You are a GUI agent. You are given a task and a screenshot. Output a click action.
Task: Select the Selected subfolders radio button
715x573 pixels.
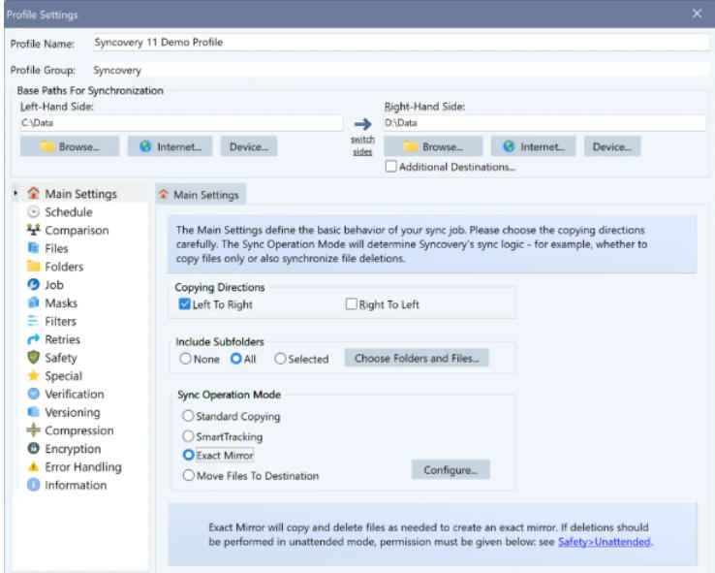pos(280,359)
